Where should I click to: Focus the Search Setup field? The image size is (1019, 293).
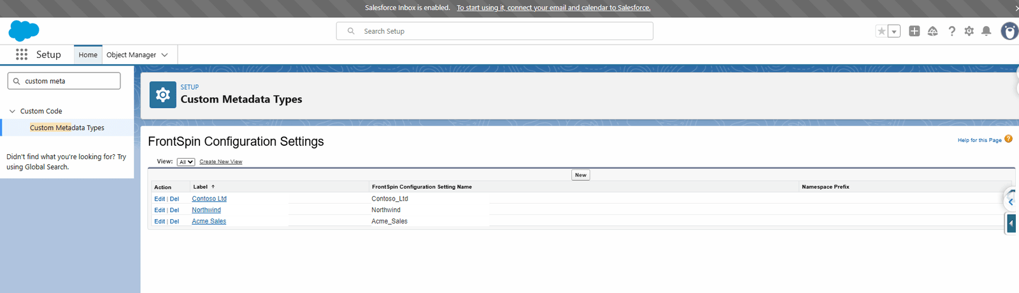pos(494,31)
